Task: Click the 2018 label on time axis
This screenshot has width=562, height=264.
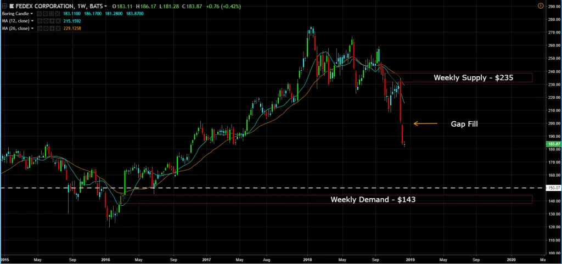Action: pyautogui.click(x=307, y=260)
